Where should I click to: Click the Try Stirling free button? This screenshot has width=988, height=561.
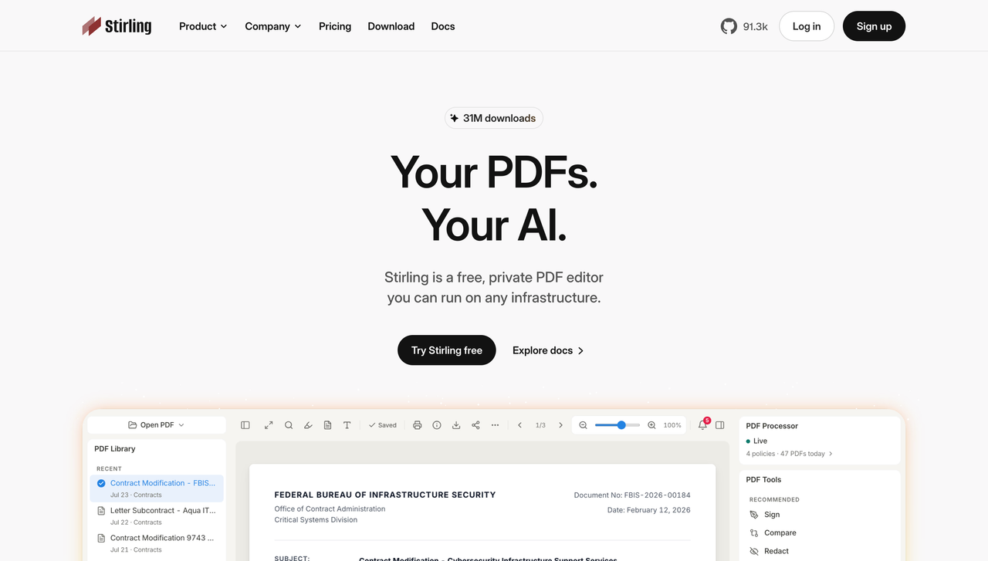point(447,350)
